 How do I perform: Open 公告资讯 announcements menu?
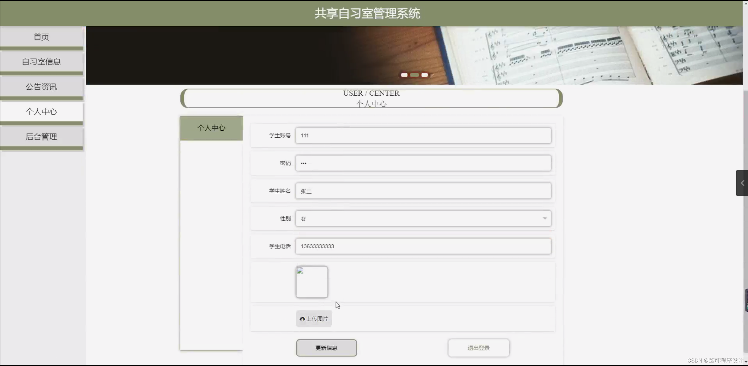(x=42, y=87)
